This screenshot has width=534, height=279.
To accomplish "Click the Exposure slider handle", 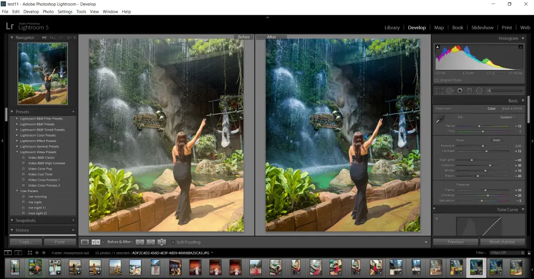I will click(483, 146).
